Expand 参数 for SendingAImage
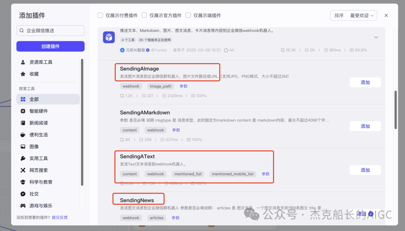The image size is (405, 231). click(184, 86)
